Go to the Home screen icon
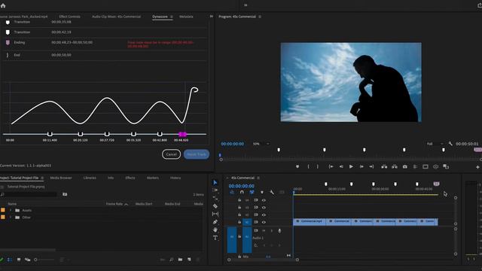The height and width of the screenshot is (271, 482). (x=3, y=5)
